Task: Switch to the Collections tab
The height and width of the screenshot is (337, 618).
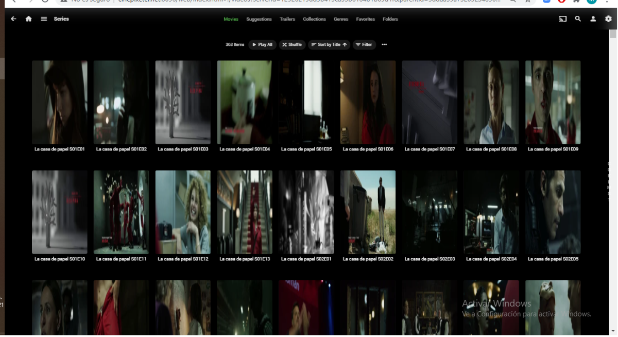Action: (314, 19)
